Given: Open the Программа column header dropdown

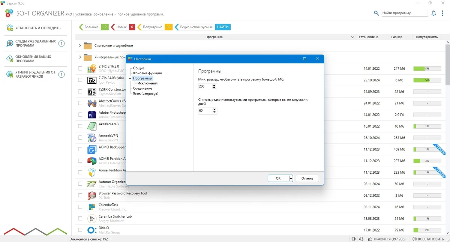Looking at the screenshot, I should point(352,37).
